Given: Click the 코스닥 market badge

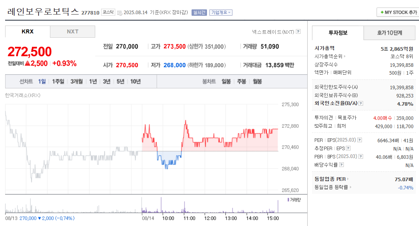Looking at the screenshot, I should pyautogui.click(x=108, y=12).
